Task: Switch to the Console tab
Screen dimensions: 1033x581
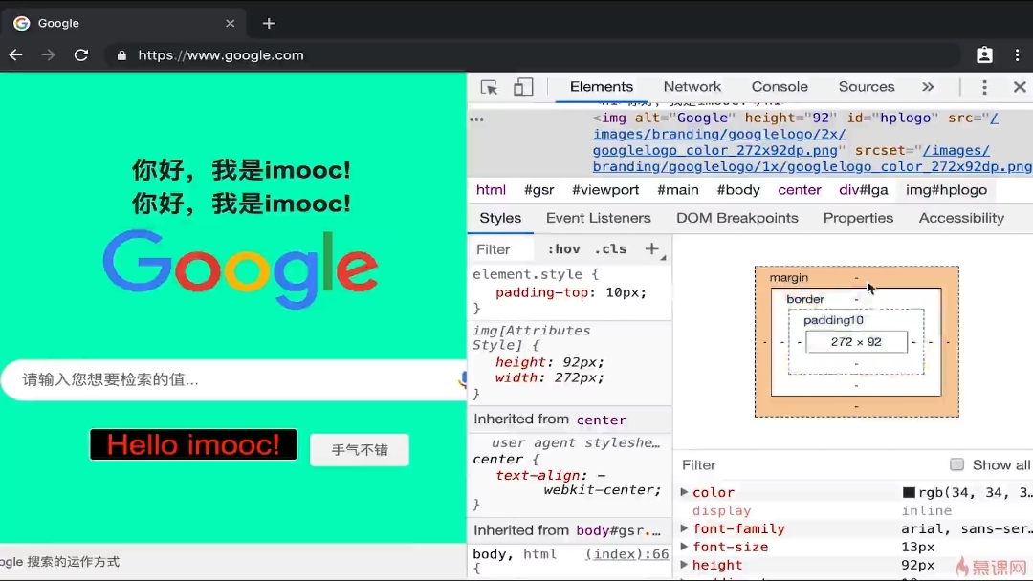Action: pyautogui.click(x=780, y=87)
